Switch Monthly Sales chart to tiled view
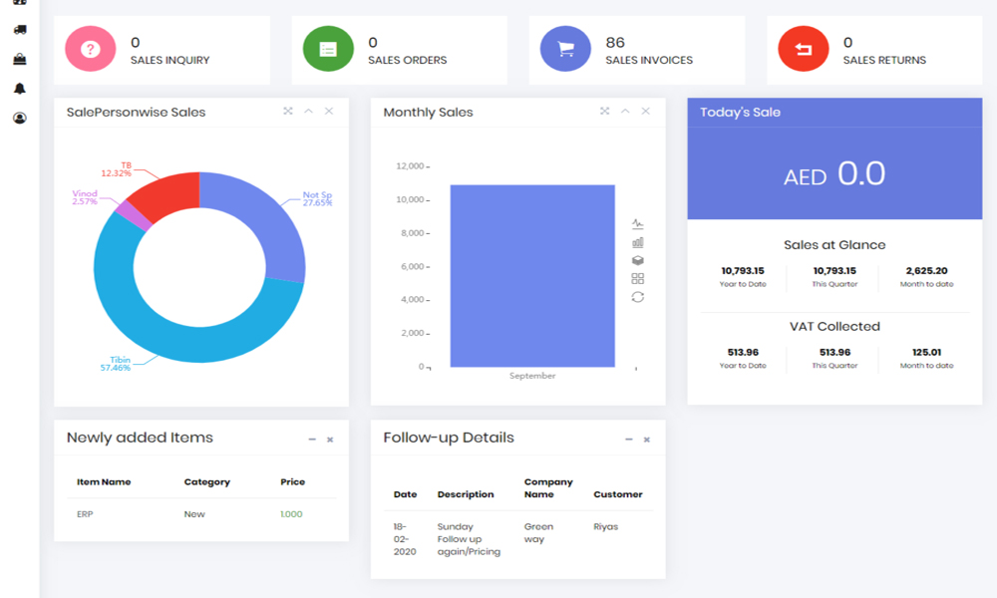Viewport: 997px width, 598px height. [638, 278]
